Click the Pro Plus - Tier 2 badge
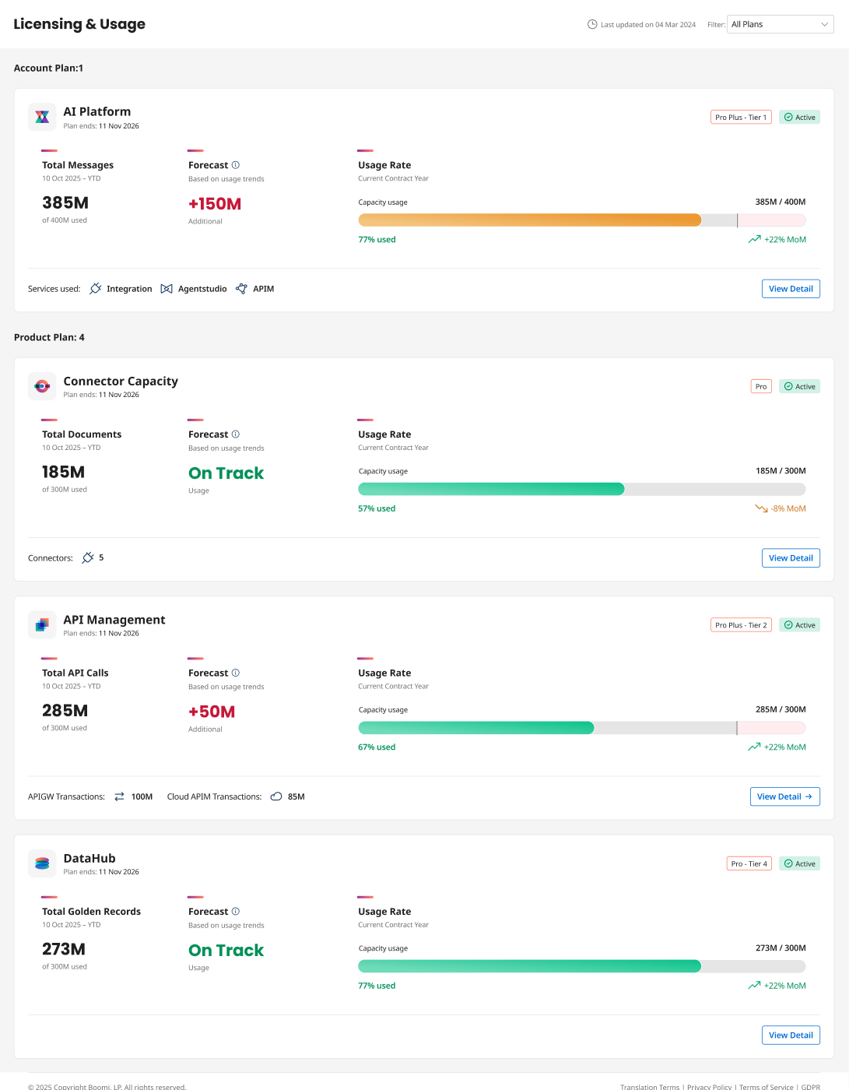The height and width of the screenshot is (1090, 849). coord(741,625)
